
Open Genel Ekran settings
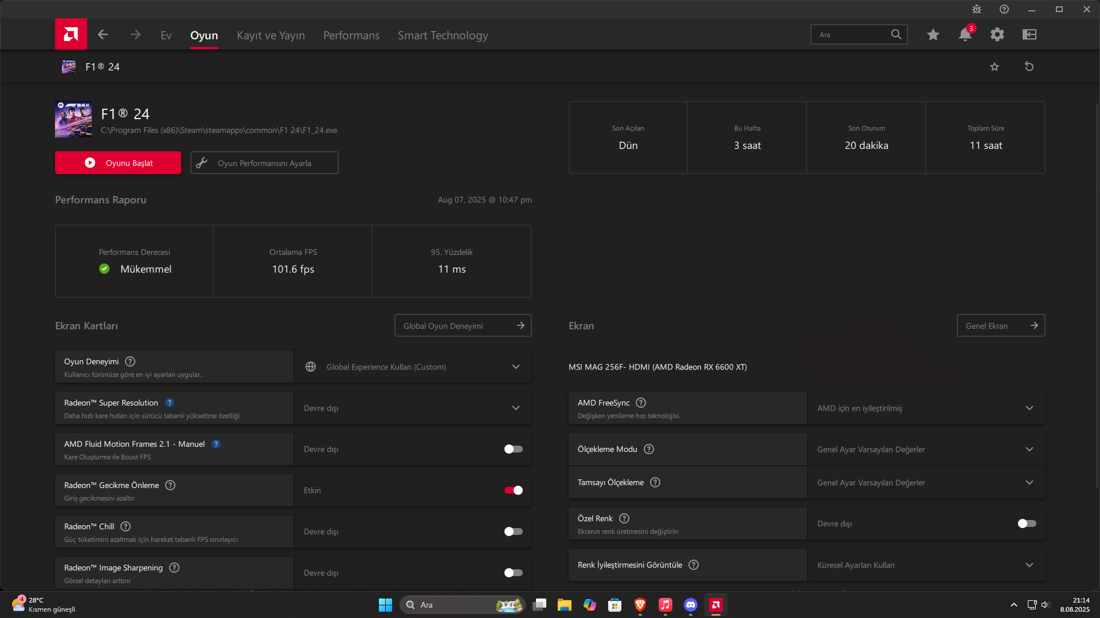coord(1001,325)
